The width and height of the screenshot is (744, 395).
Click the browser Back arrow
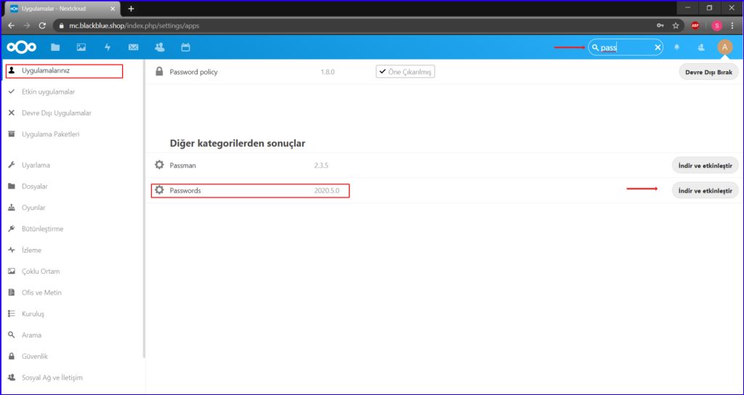[12, 25]
